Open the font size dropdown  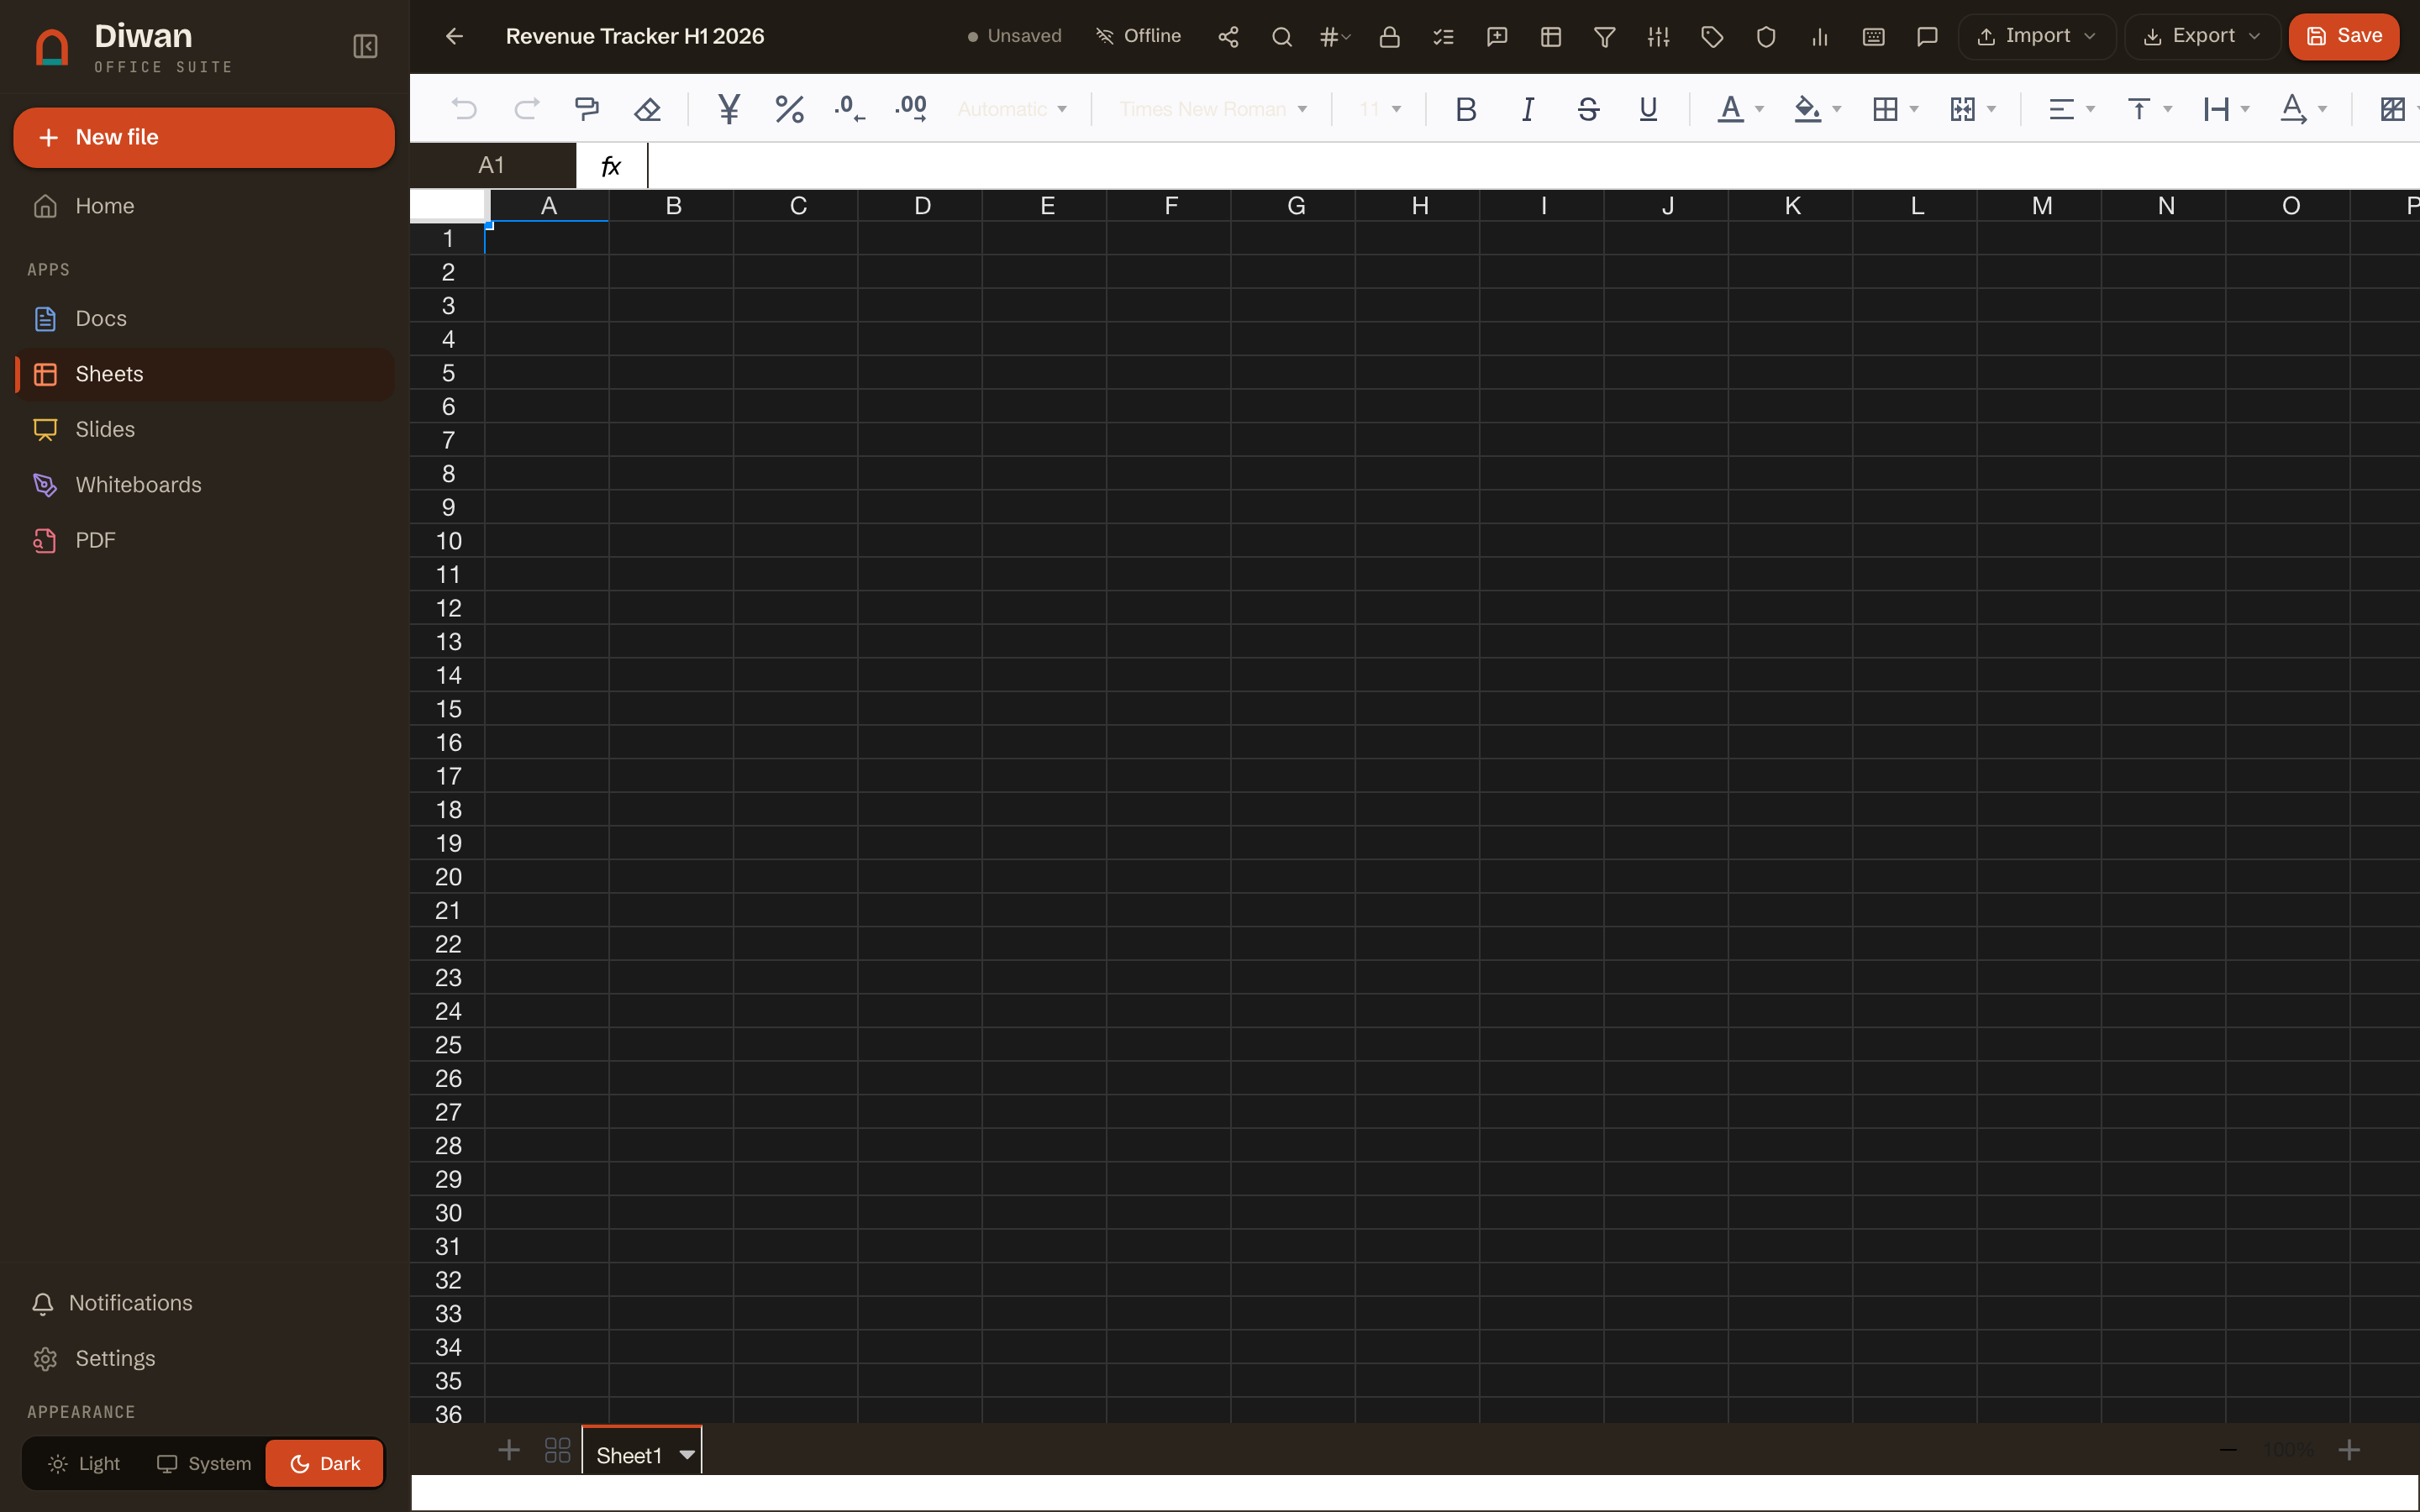(x=1379, y=109)
